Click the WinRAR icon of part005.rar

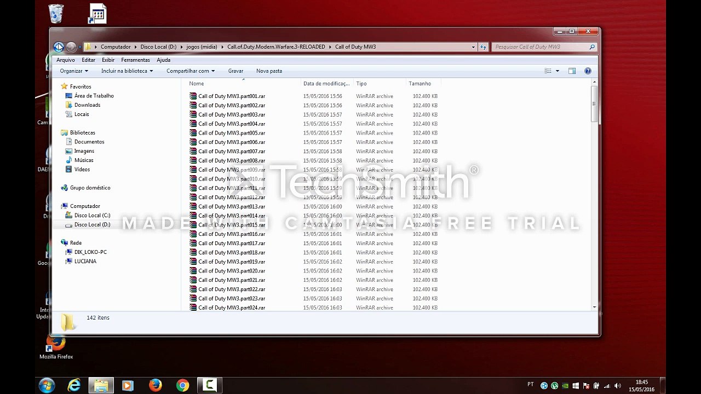click(193, 133)
